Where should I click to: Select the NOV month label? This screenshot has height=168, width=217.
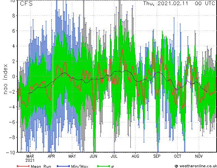[199, 156]
